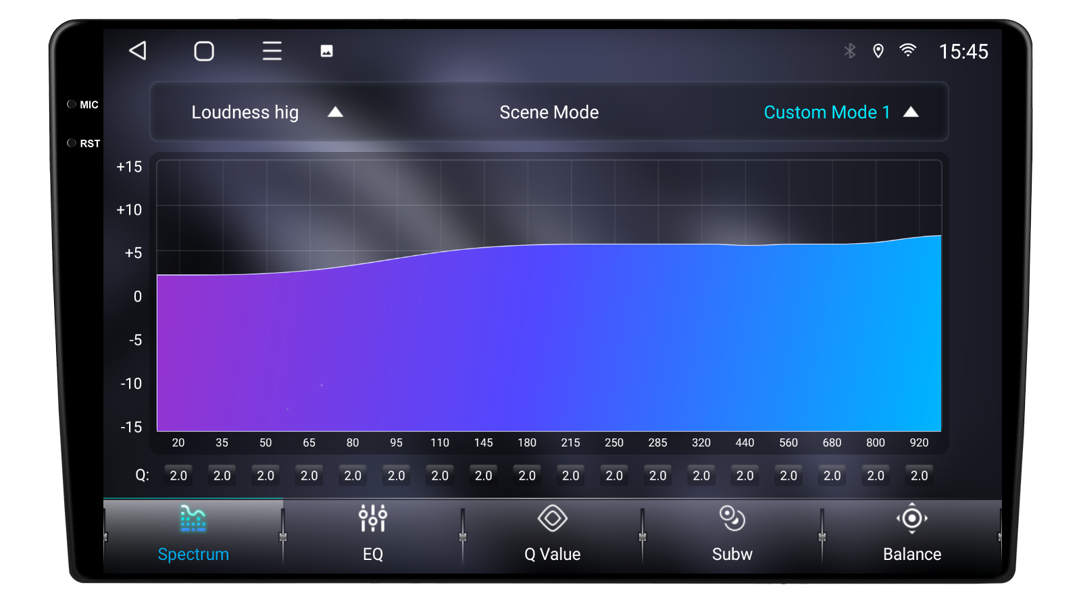Tap the Bluetooth status icon
The image size is (1081, 614).
click(849, 51)
